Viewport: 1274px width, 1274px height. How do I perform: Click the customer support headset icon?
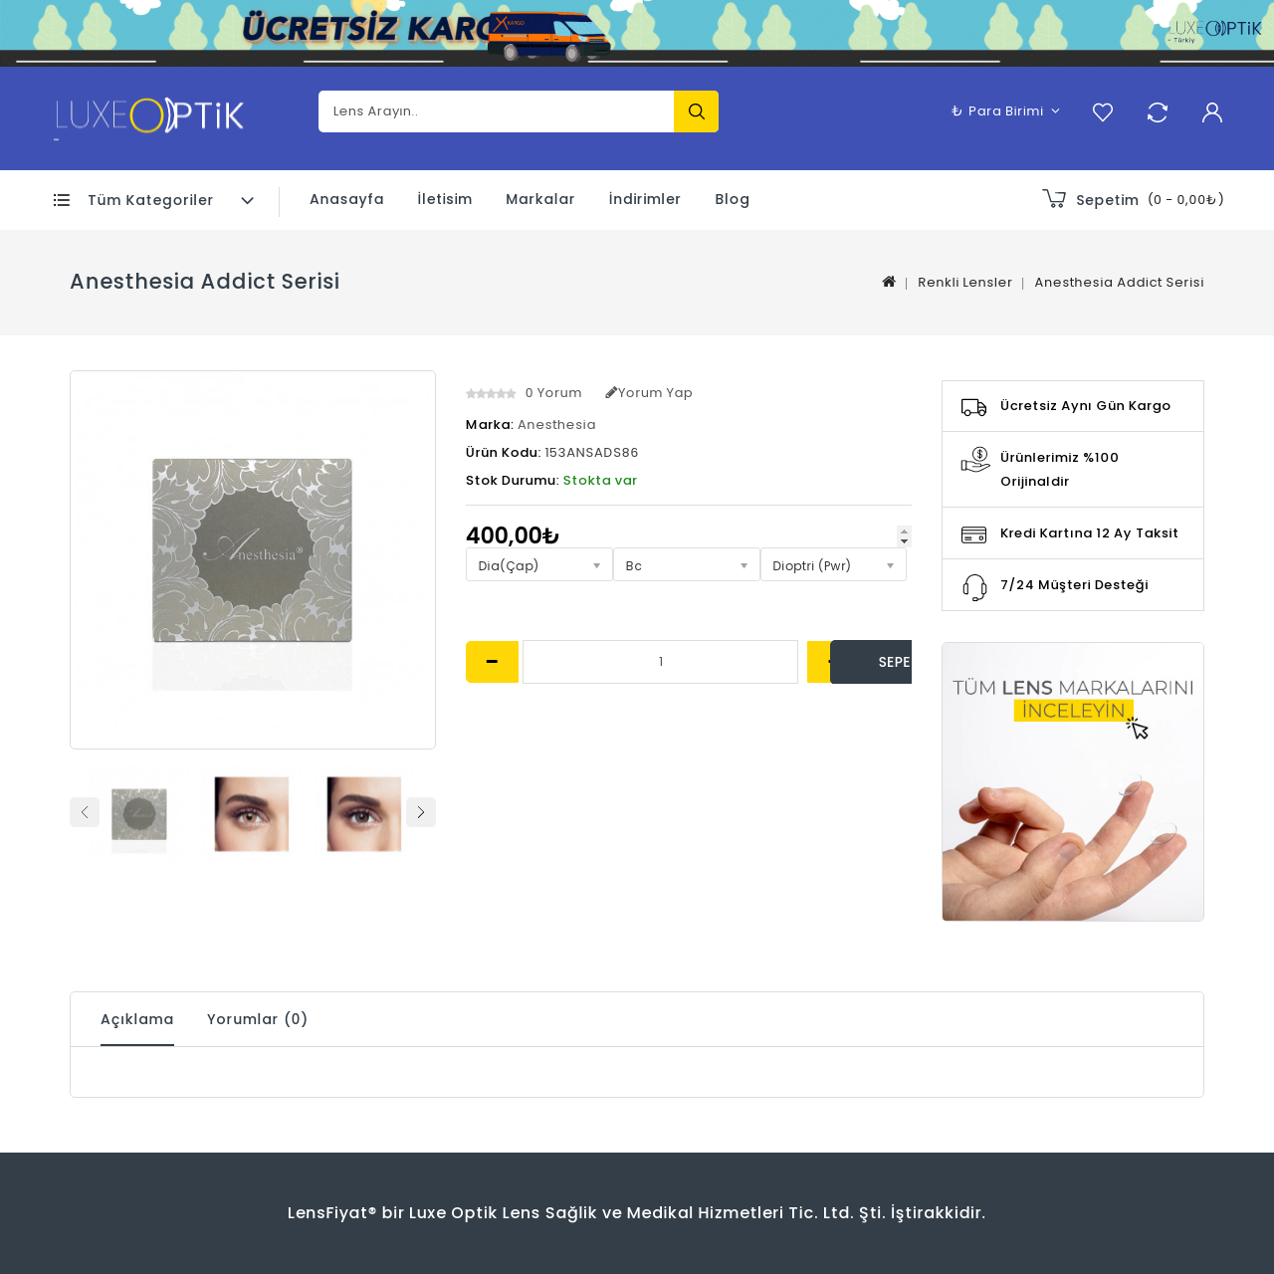click(x=974, y=587)
